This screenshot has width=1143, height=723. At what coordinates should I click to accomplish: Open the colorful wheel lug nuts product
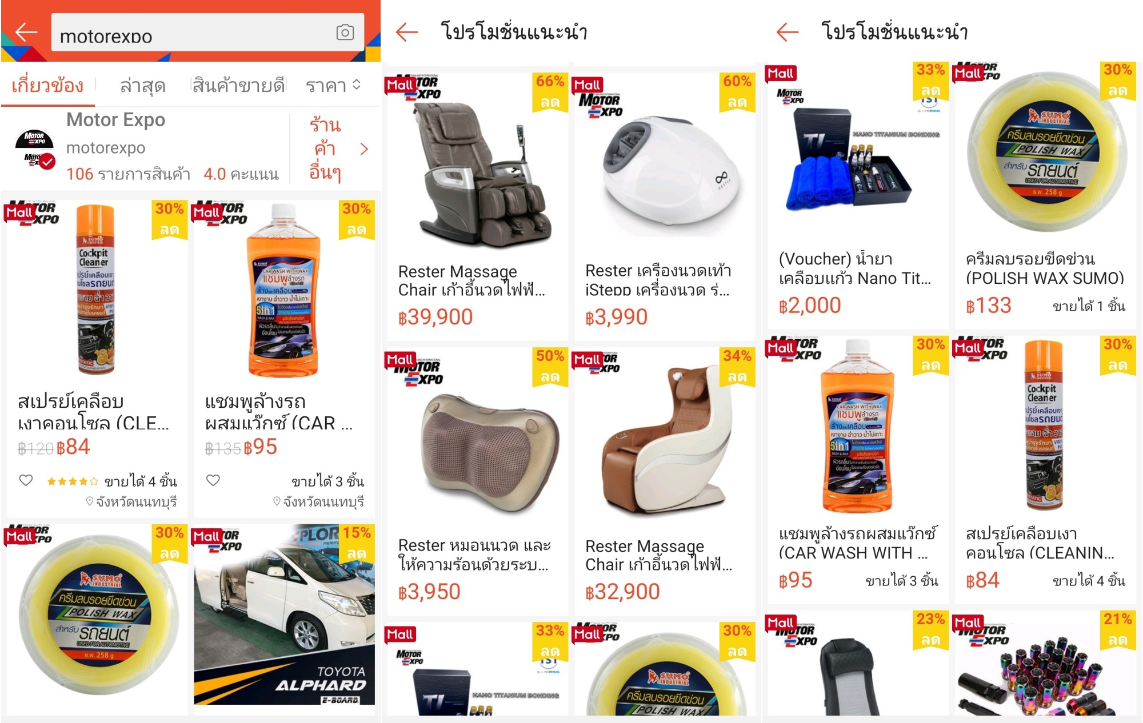click(x=1045, y=663)
